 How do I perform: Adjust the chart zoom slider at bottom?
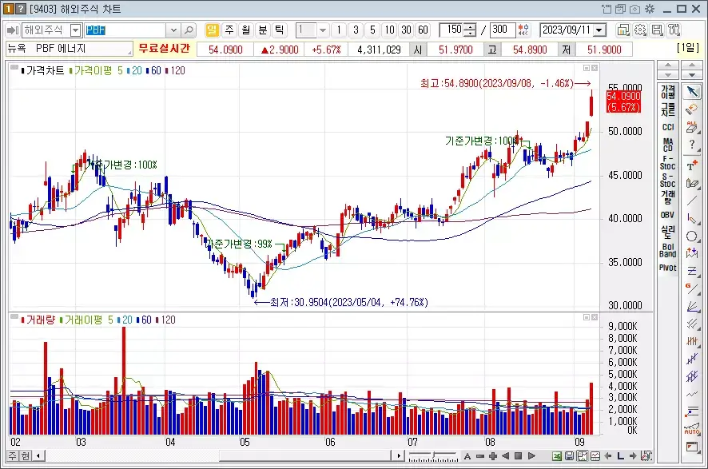pyautogui.click(x=433, y=456)
